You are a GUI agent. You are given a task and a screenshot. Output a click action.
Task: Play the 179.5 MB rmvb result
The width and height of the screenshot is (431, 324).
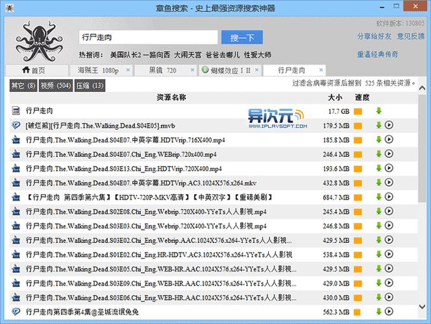click(x=389, y=125)
